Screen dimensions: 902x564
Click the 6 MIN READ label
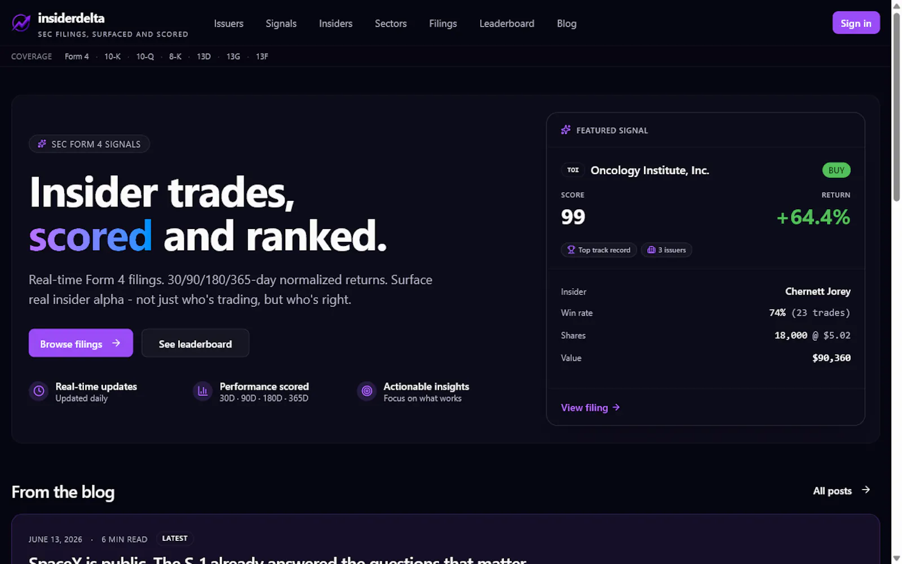pos(125,539)
